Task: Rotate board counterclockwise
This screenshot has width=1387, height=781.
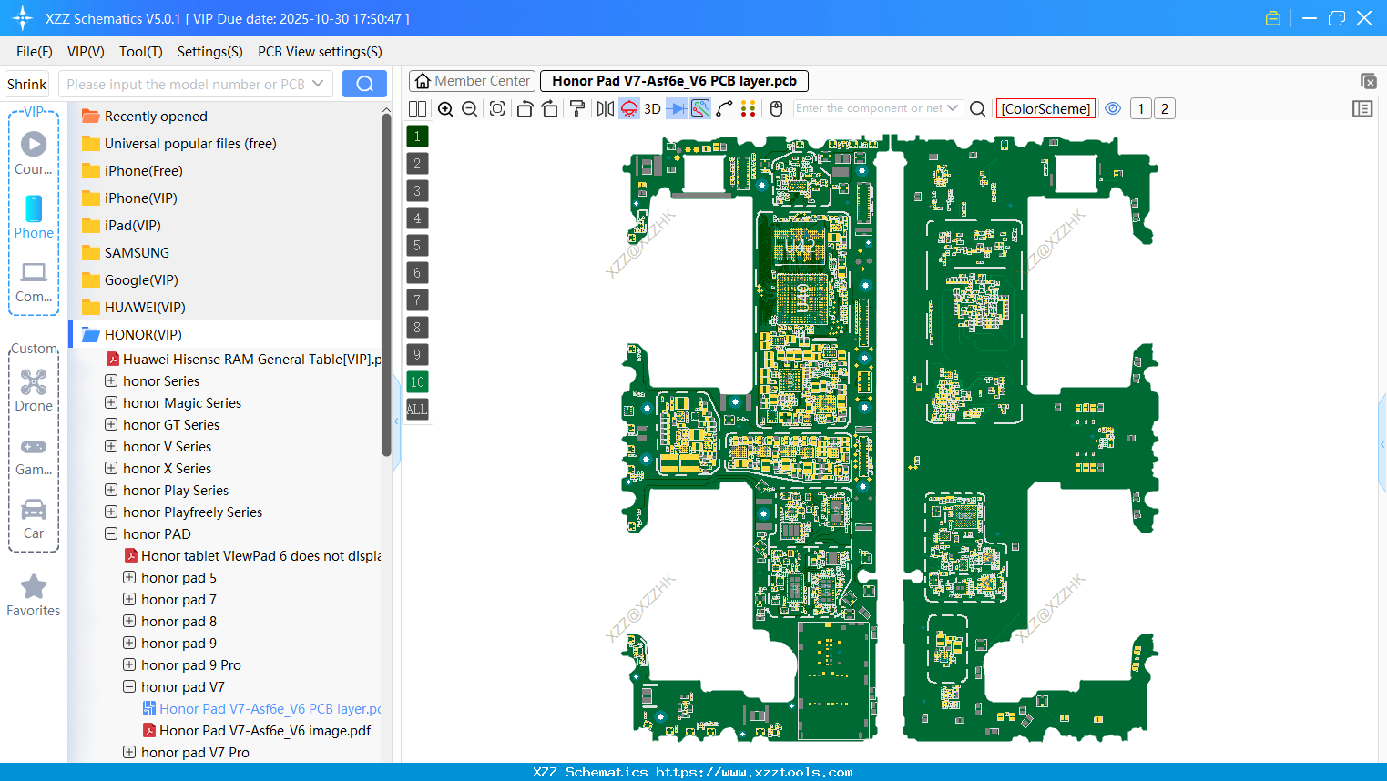Action: tap(525, 108)
